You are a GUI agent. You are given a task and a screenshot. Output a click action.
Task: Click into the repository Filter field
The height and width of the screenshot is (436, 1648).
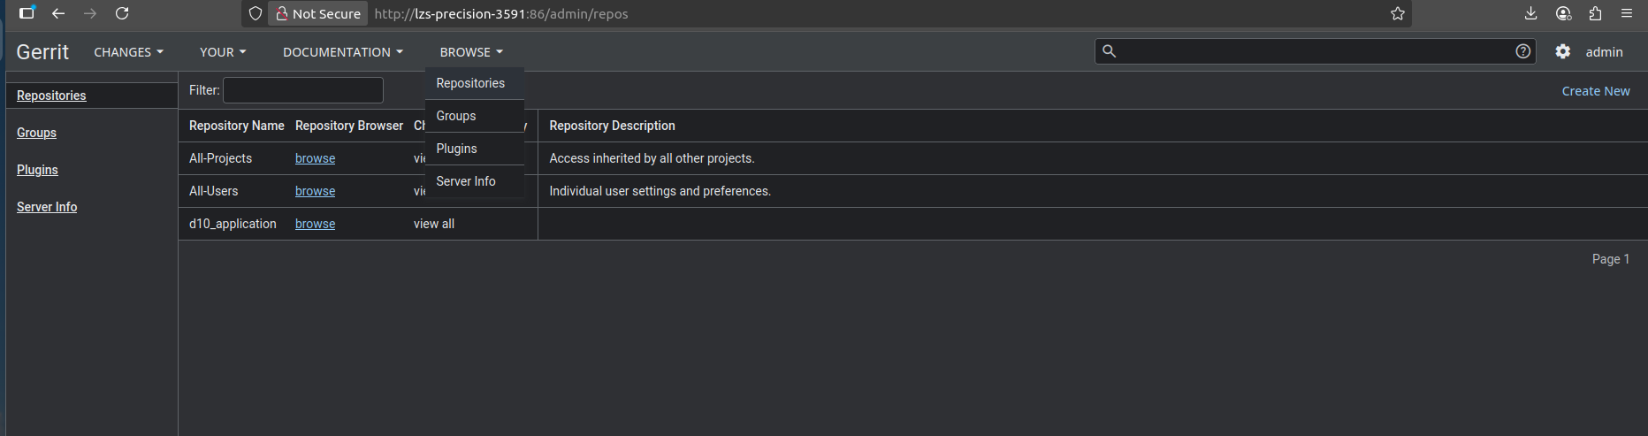click(x=302, y=90)
